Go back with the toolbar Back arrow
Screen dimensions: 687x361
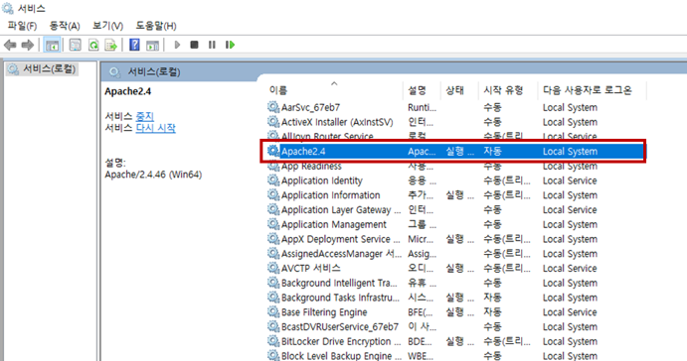[10, 45]
